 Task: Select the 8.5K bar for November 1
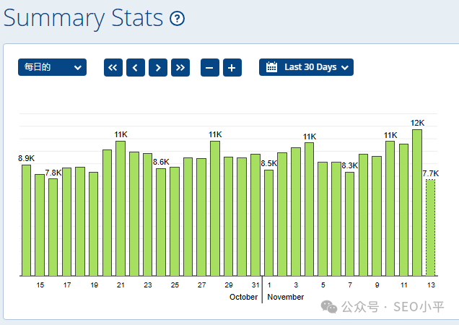click(x=268, y=223)
